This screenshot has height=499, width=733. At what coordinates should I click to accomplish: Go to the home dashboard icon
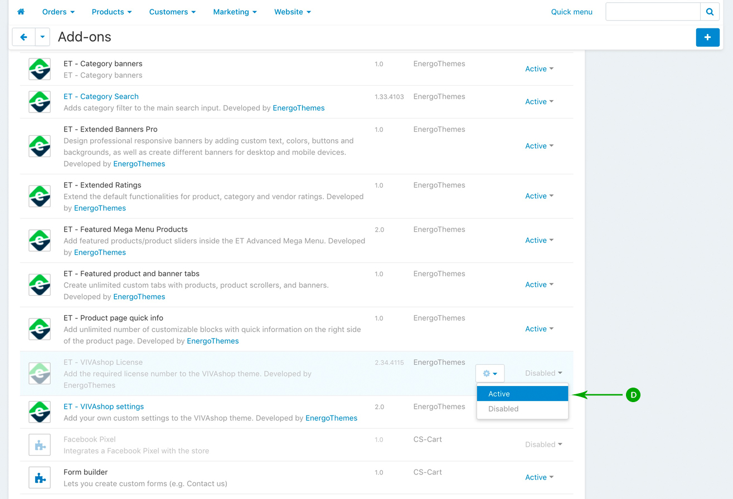click(21, 12)
